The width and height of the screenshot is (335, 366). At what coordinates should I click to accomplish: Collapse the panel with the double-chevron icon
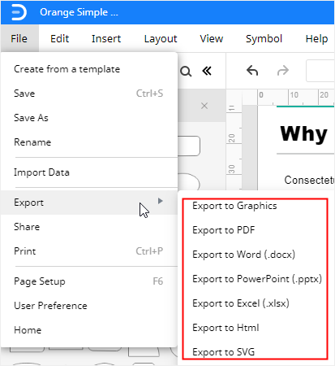(x=207, y=72)
